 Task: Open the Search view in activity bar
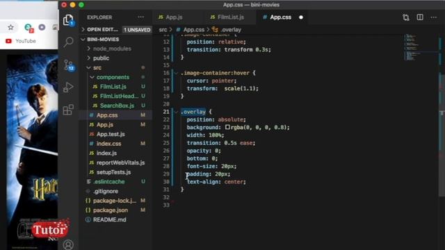tap(68, 42)
